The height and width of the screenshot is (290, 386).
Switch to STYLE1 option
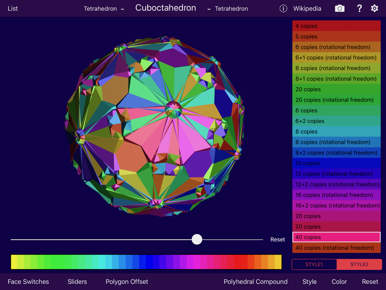314,264
